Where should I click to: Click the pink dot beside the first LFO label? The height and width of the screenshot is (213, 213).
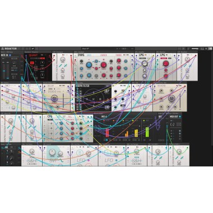click(x=89, y=160)
